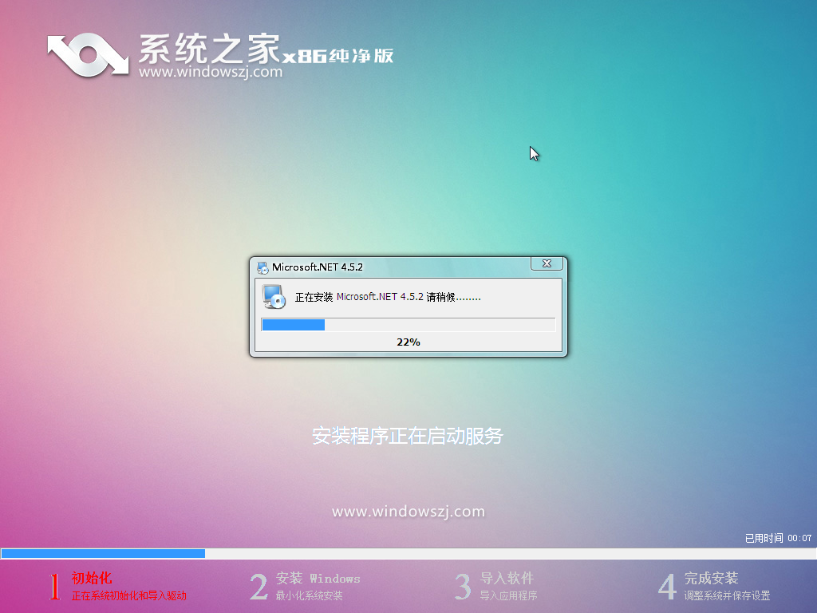This screenshot has width=817, height=613.
Task: Click the centered www.windowszj.com link
Action: (x=408, y=511)
